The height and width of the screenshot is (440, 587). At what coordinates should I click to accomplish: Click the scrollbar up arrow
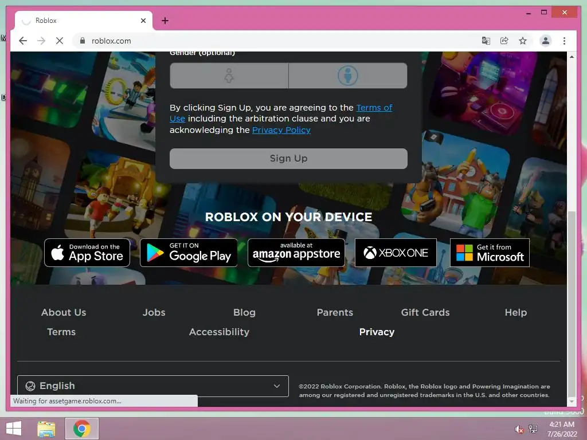click(x=572, y=57)
